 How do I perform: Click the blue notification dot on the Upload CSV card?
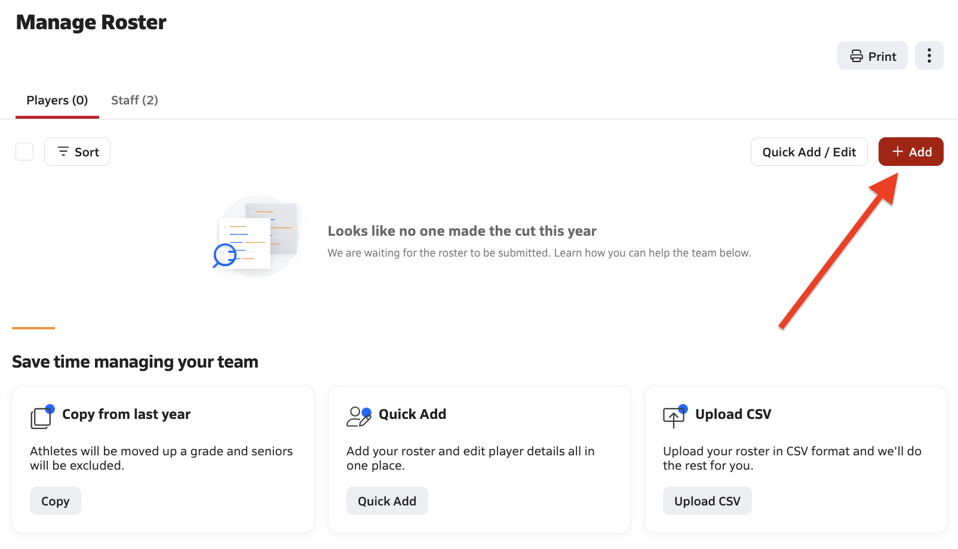(x=683, y=408)
